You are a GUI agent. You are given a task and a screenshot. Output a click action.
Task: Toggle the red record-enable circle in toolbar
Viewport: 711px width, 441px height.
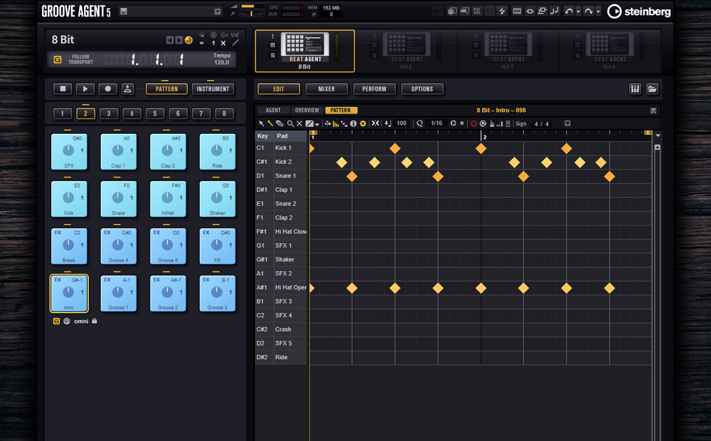coord(473,123)
